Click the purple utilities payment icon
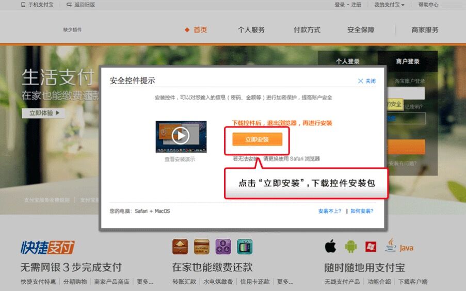 click(x=223, y=247)
